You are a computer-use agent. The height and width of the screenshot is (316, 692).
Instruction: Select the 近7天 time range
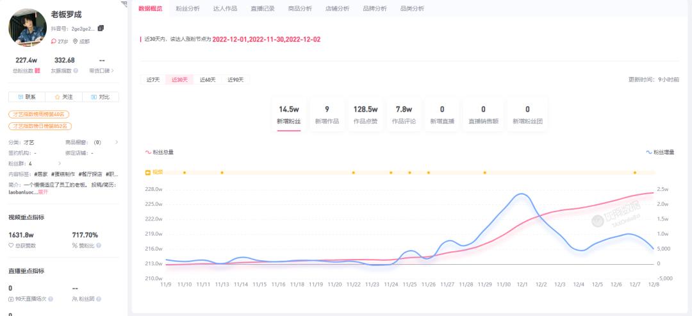tap(153, 79)
